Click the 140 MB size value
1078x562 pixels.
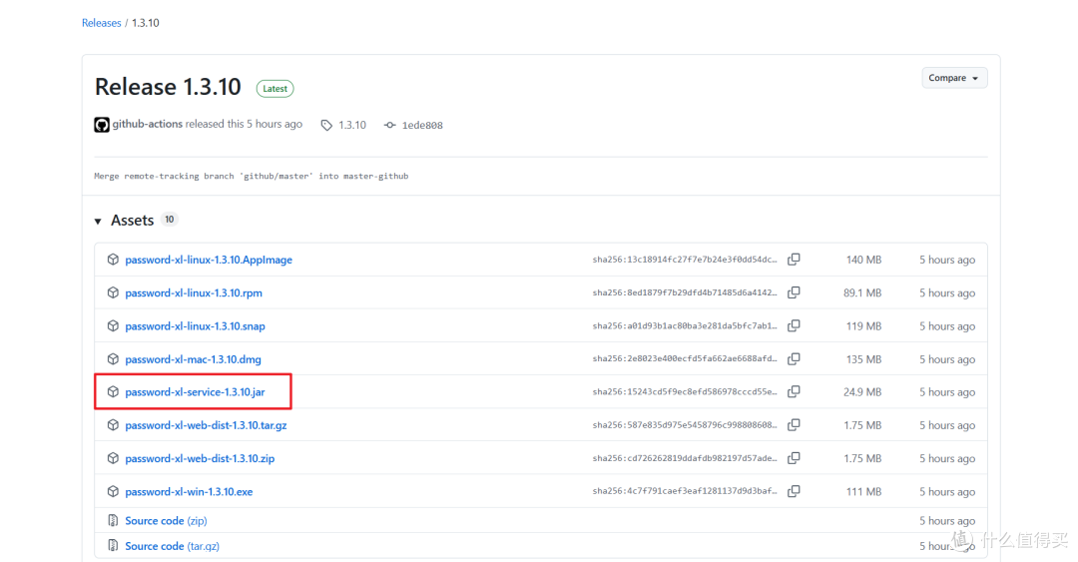863,260
